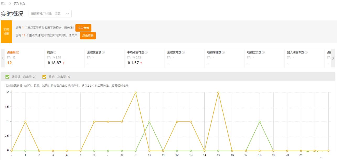
Task: Click the orange 实时诊断 label
Action: tap(6, 32)
